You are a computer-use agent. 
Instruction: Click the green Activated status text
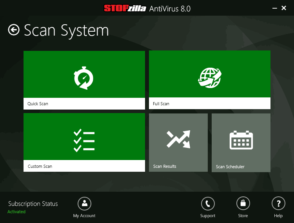click(x=16, y=212)
